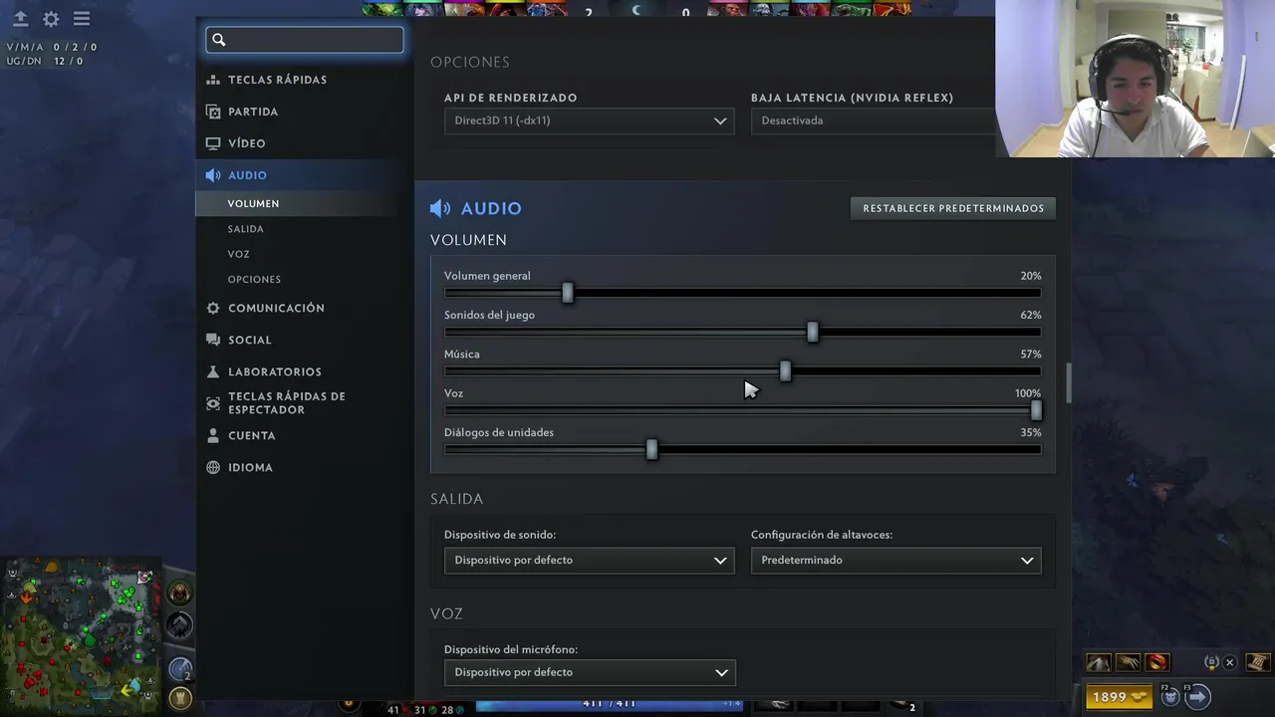Select the courier F2 icon
The image size is (1275, 717).
(x=1171, y=696)
